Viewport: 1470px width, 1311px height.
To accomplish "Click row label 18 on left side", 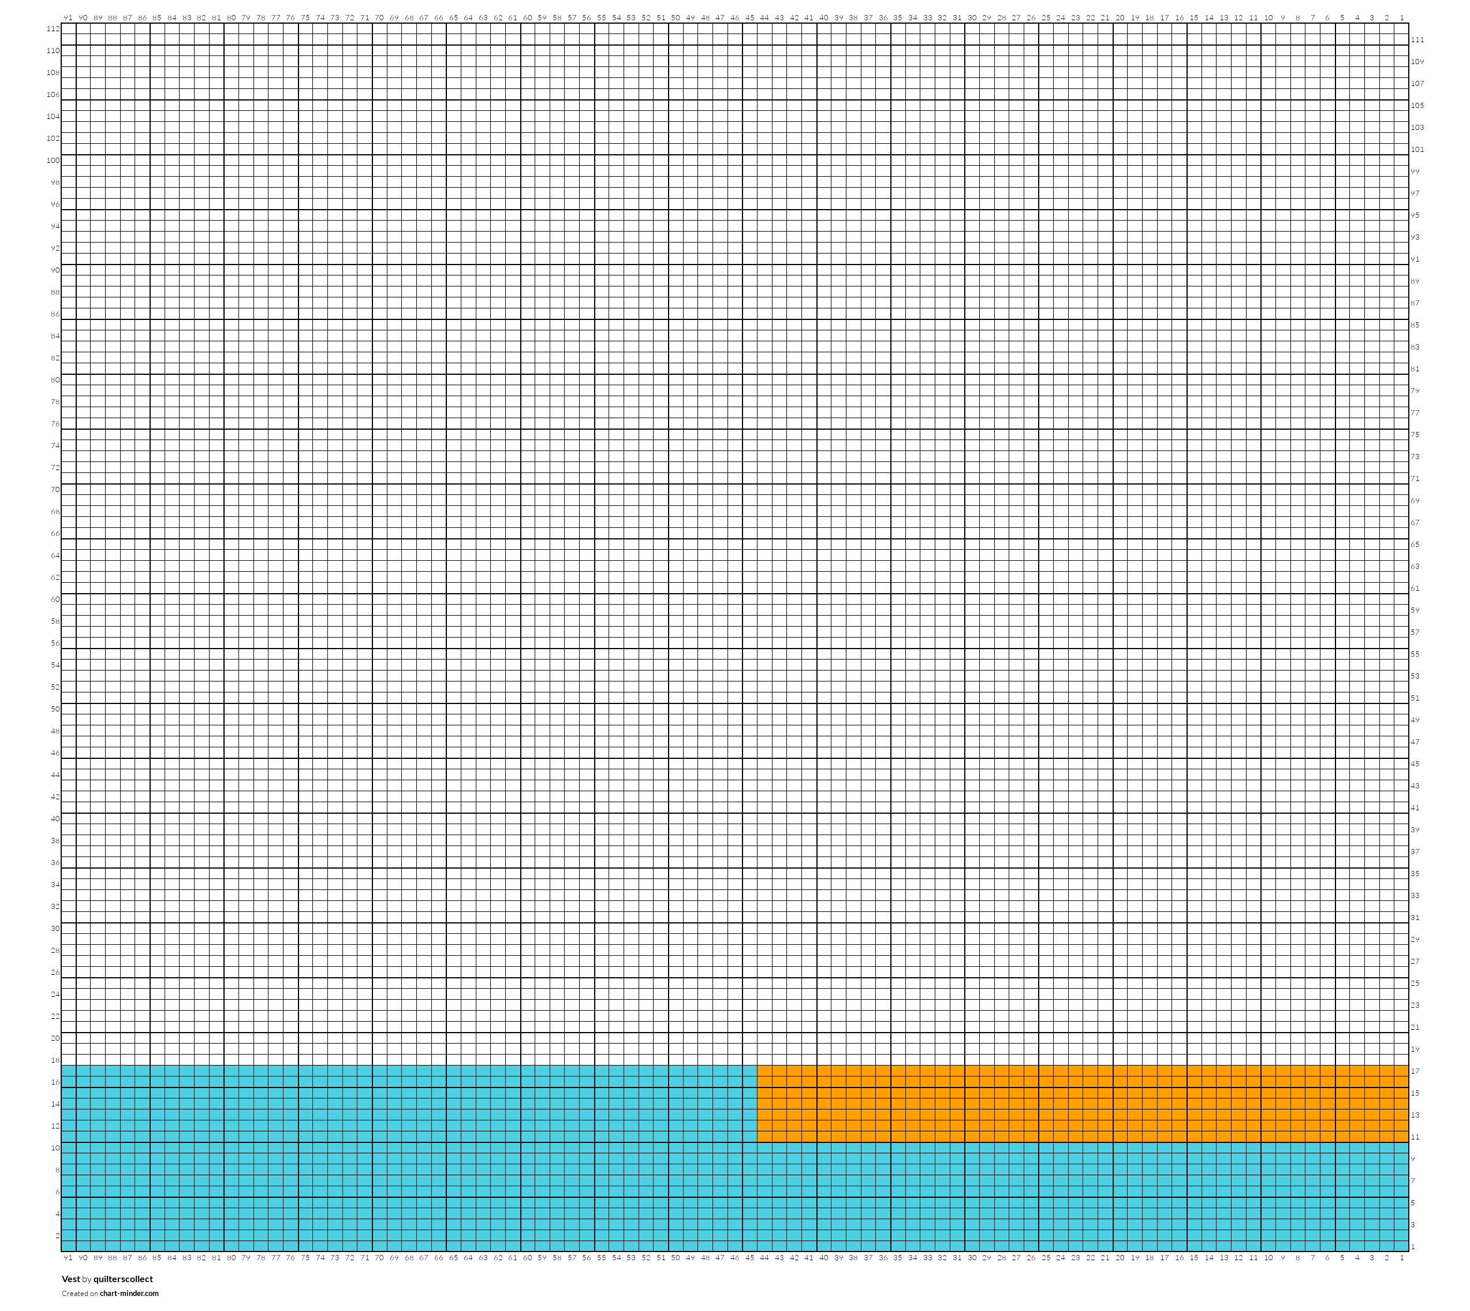I will [x=55, y=1060].
